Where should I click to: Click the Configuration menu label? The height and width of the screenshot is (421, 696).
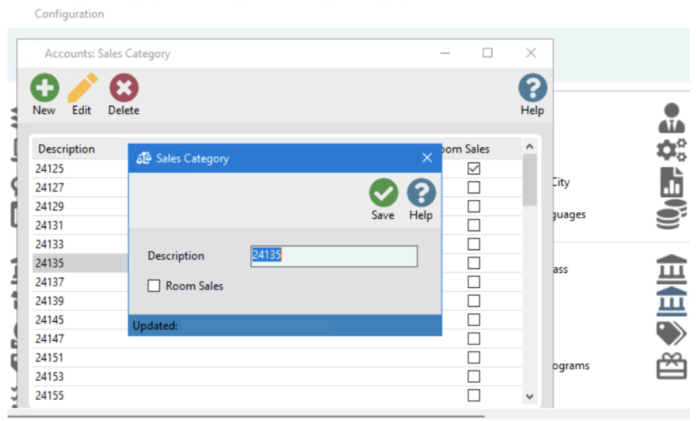pyautogui.click(x=69, y=13)
